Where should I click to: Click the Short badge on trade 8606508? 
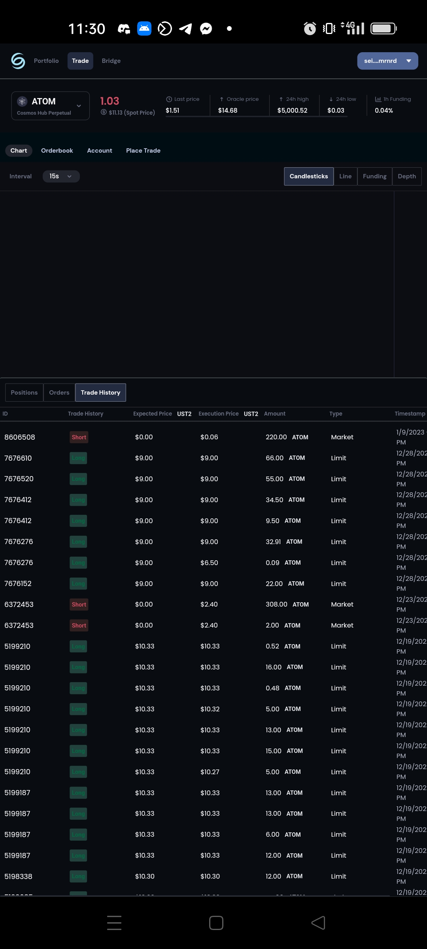79,437
